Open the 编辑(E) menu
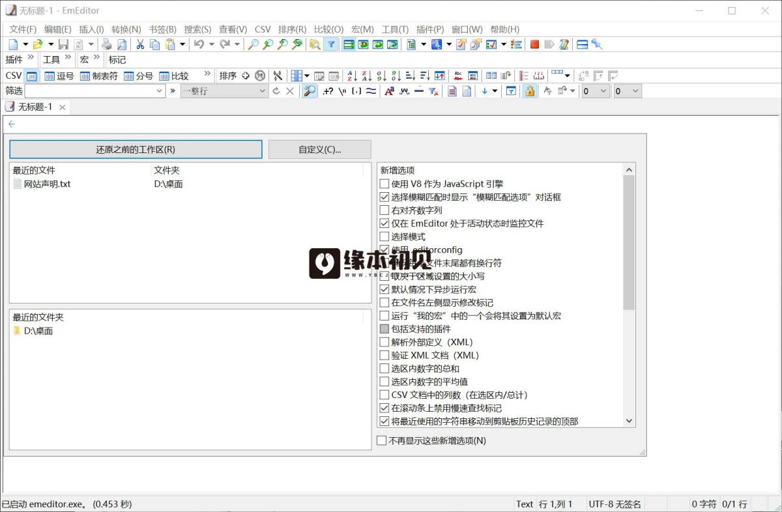The height and width of the screenshot is (512, 782). coord(57,29)
